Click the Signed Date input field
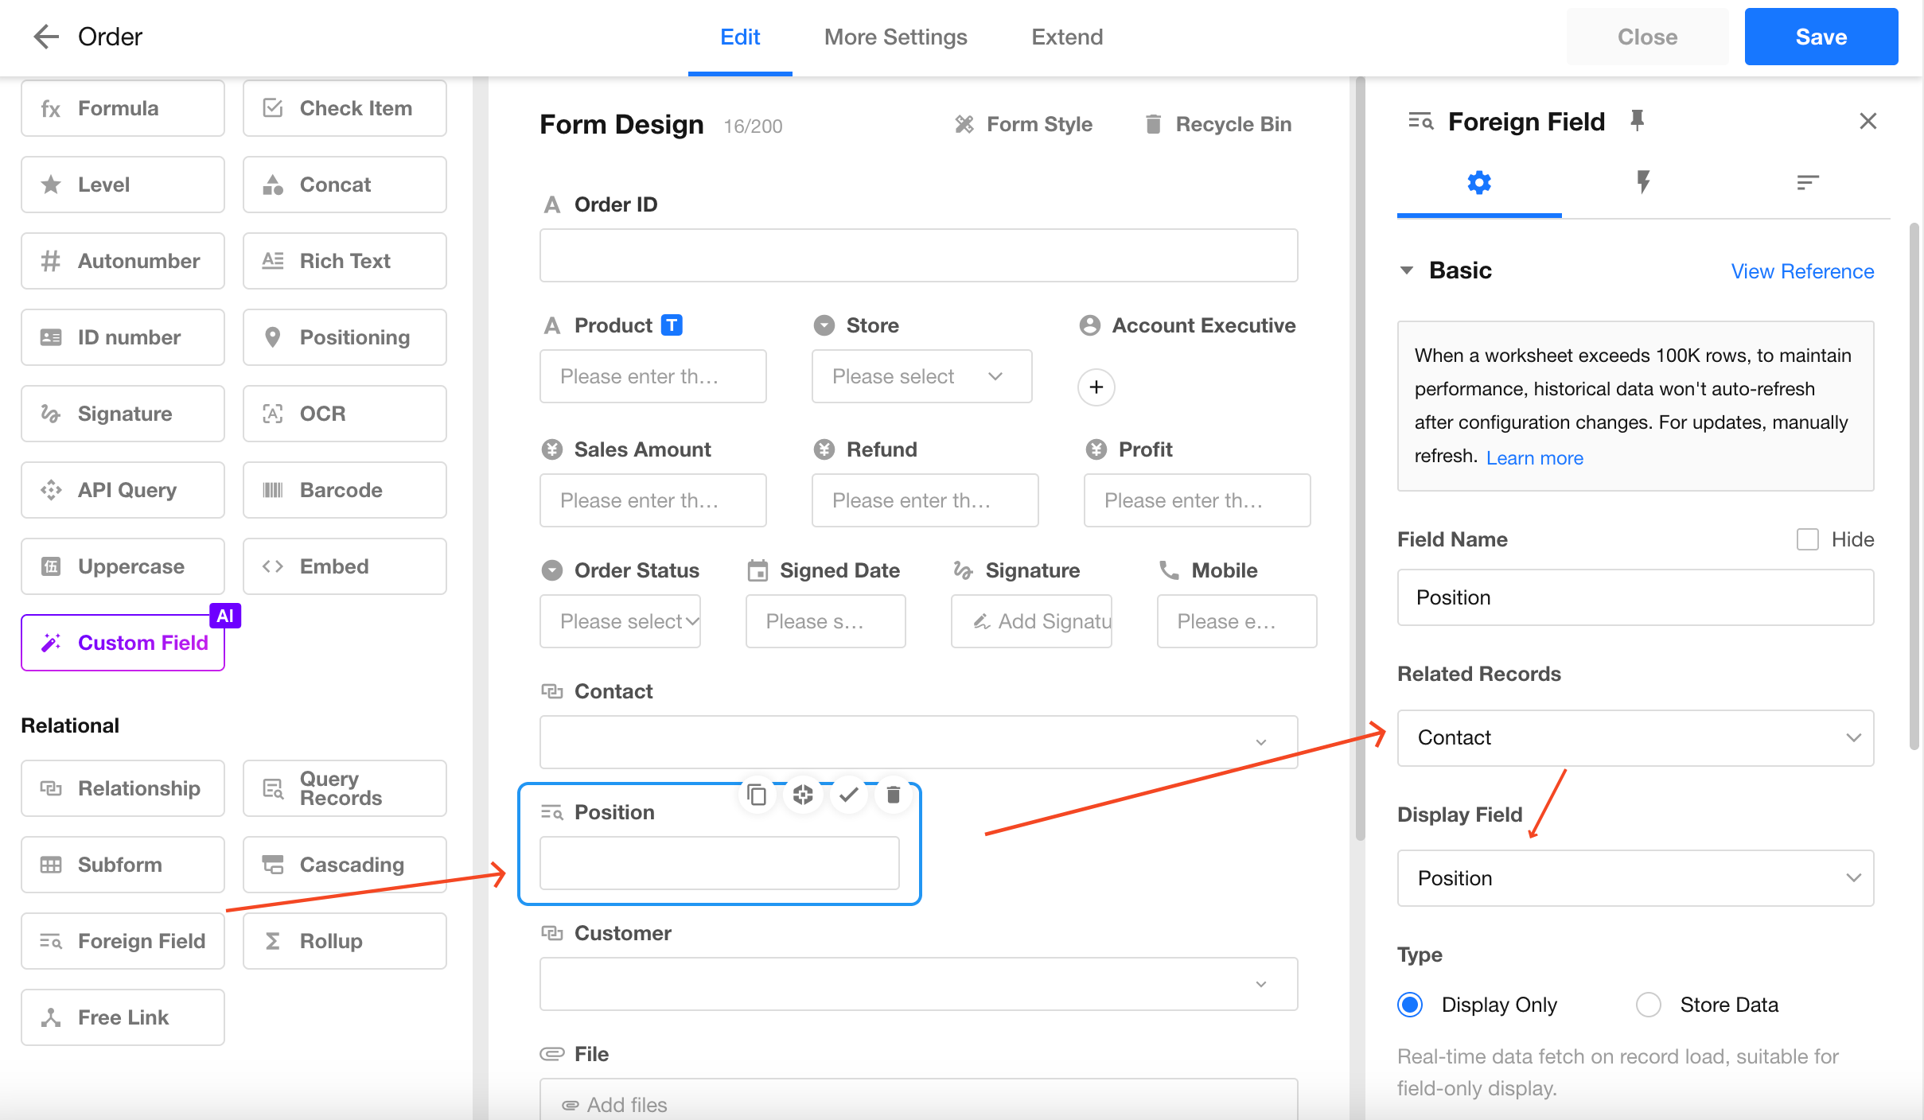1924x1120 pixels. (x=825, y=621)
